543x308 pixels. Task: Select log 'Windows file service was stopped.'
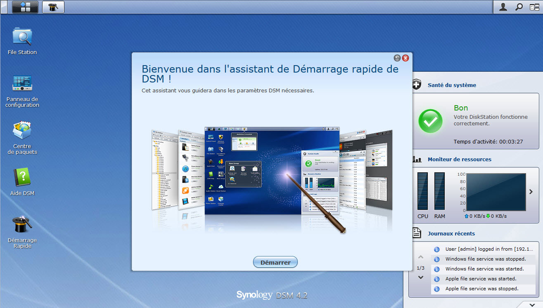pos(484,259)
